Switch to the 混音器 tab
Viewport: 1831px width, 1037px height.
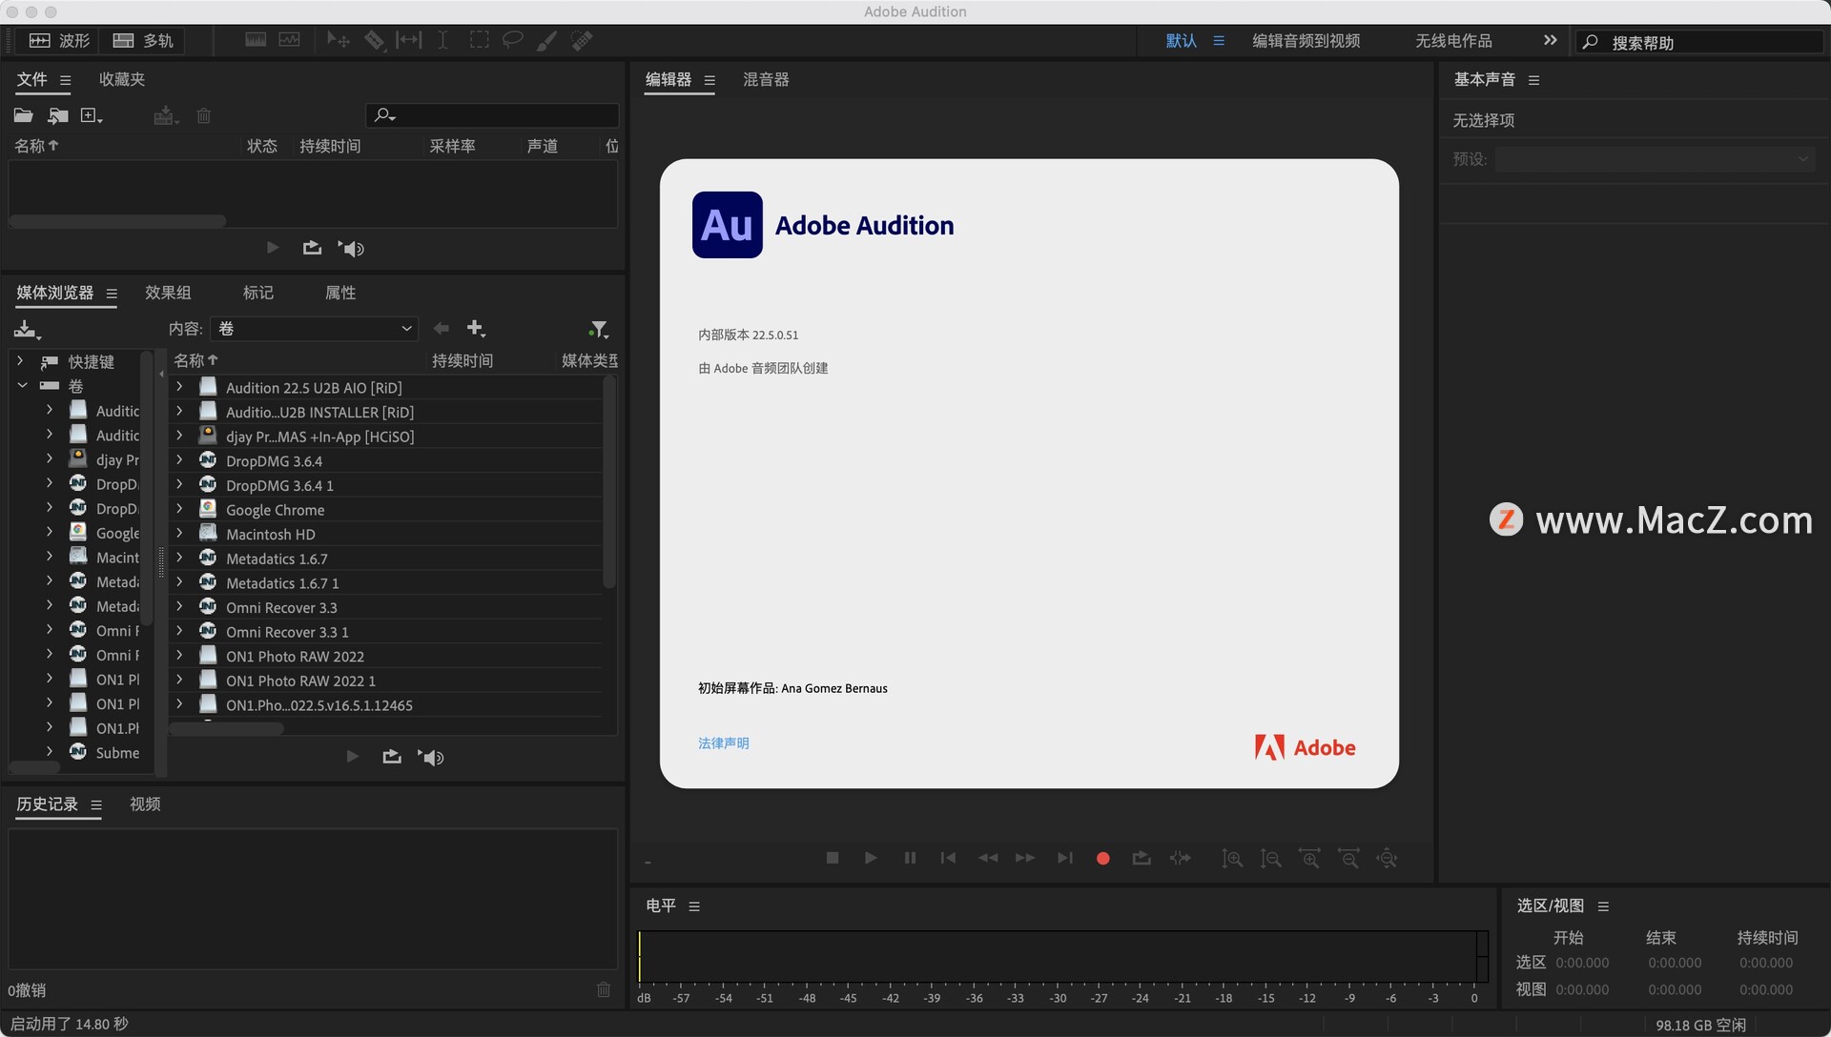pos(766,79)
